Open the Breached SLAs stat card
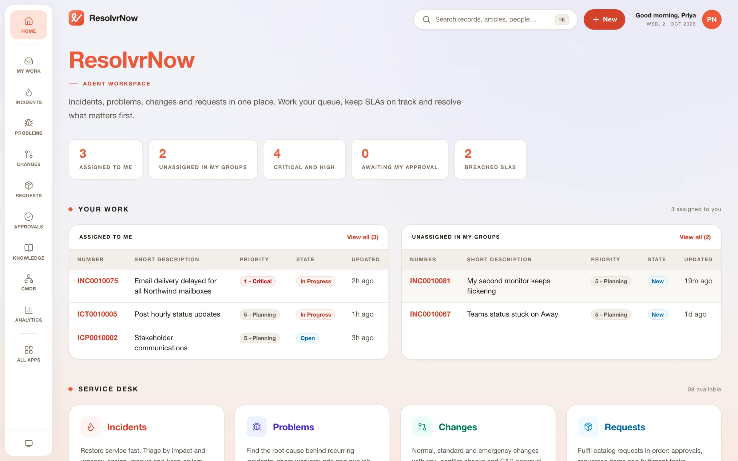The height and width of the screenshot is (461, 738). click(x=490, y=160)
